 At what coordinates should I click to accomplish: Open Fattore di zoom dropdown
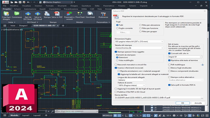(132, 85)
